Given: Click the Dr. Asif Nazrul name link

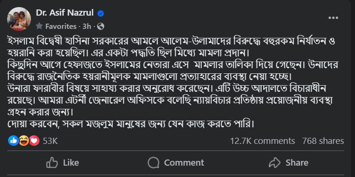Looking at the screenshot, I should [65, 13].
